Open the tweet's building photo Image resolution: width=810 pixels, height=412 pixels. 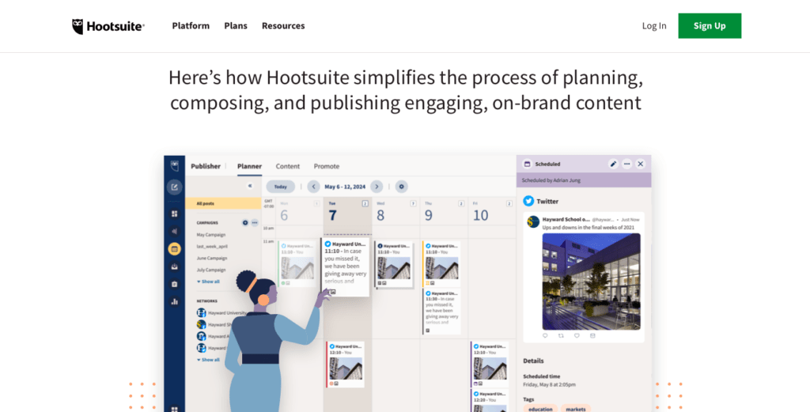[x=591, y=282]
